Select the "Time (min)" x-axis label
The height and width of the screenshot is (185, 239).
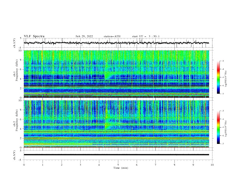click(x=121, y=168)
